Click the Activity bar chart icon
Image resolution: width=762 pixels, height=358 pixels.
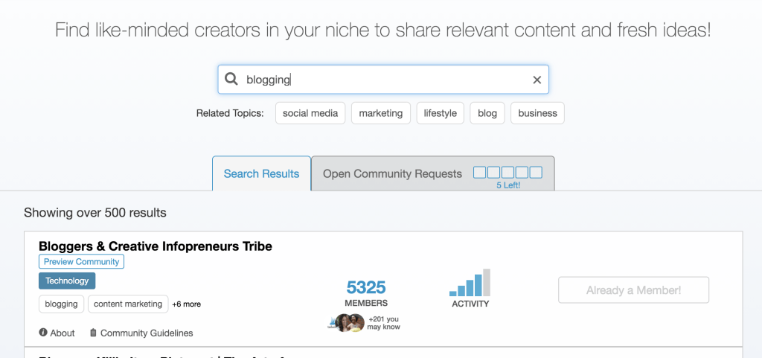click(470, 284)
